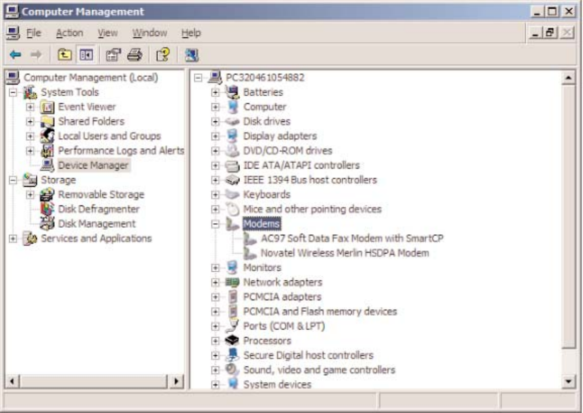Select AC97 Soft Data Fax Modem entry
The height and width of the screenshot is (413, 583).
[352, 238]
